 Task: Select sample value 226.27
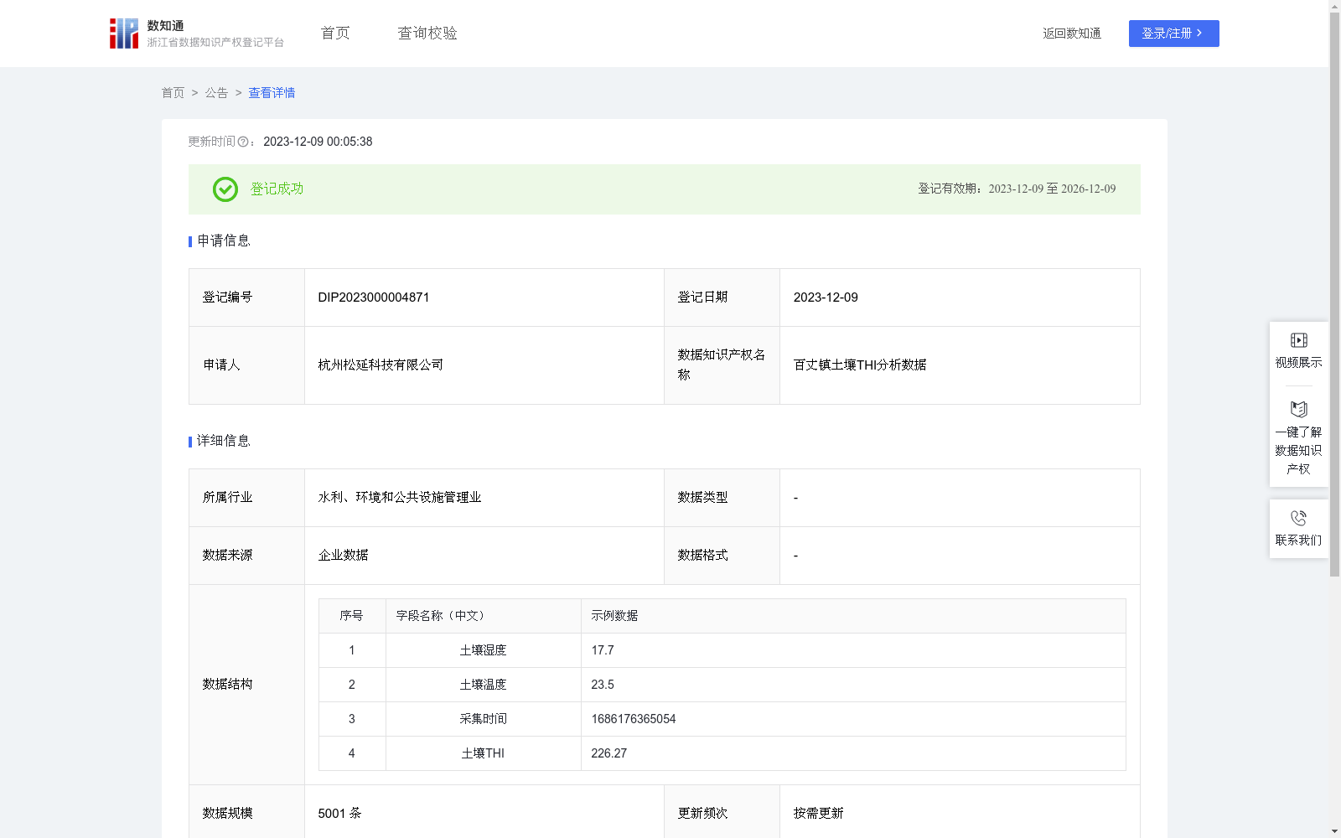tap(609, 753)
